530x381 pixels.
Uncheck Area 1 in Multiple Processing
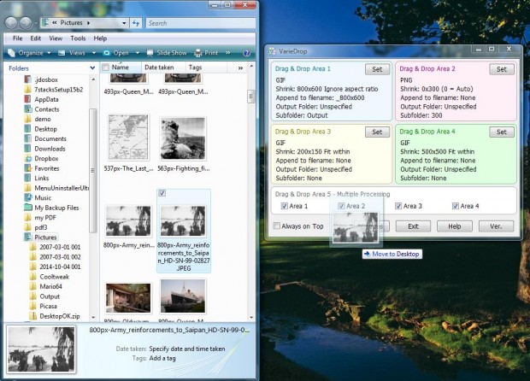[x=285, y=206]
